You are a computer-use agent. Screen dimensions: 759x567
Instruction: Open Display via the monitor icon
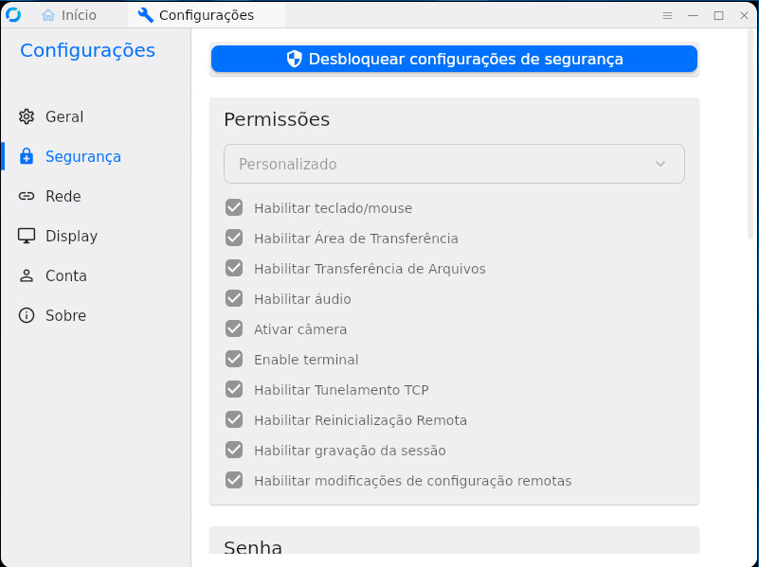click(27, 237)
